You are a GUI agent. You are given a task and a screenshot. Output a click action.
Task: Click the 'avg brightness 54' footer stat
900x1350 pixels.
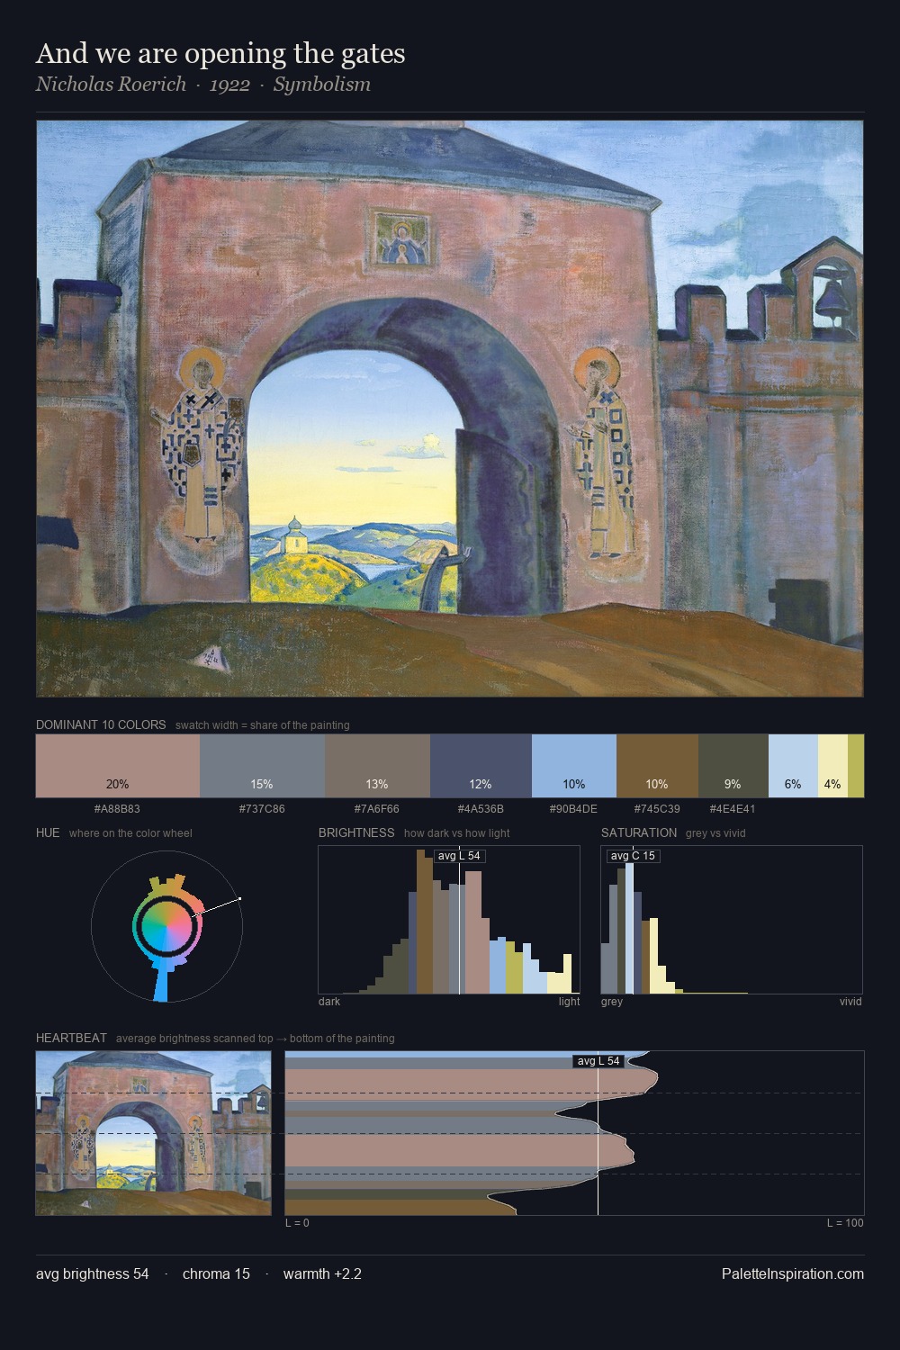93,1274
